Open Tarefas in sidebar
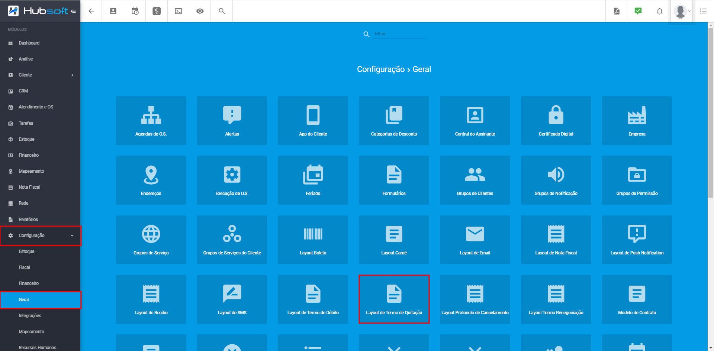714x351 pixels. pyautogui.click(x=40, y=123)
